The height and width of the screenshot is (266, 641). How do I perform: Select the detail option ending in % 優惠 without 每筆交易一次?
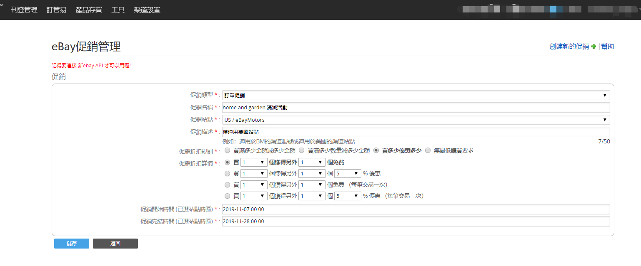pos(228,173)
